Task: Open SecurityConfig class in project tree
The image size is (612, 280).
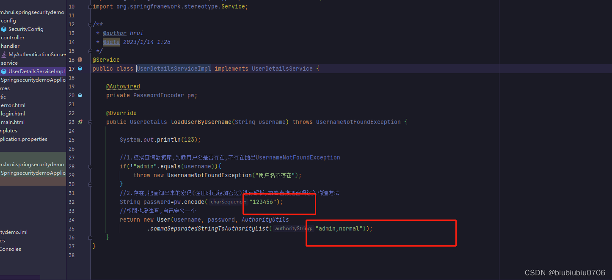Action: [x=26, y=29]
